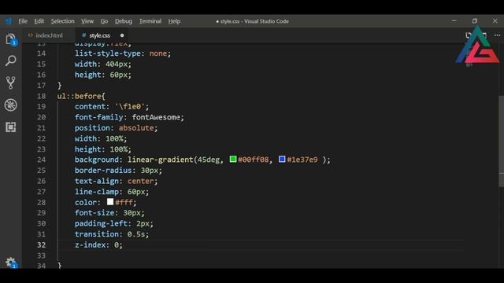Click line number 32 in the gutter
Screen dimensions: 504x283
tap(42, 244)
